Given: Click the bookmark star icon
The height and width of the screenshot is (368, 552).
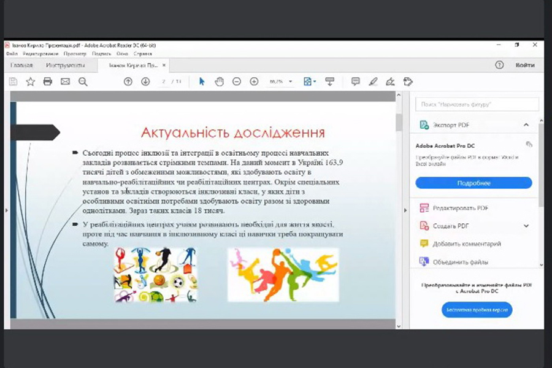Looking at the screenshot, I should 30,82.
